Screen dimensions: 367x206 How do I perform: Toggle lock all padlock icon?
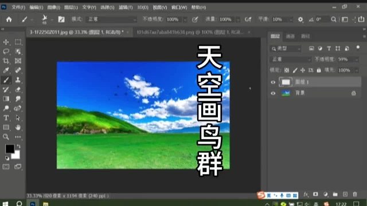pyautogui.click(x=319, y=70)
